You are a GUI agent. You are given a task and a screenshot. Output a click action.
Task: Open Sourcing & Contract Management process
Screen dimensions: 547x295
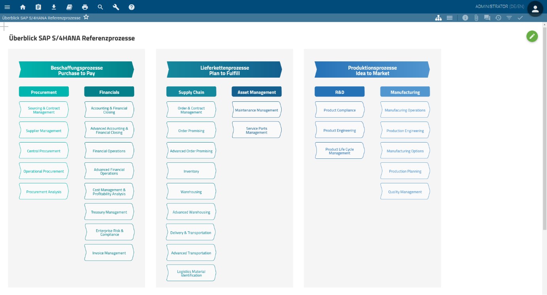coord(44,110)
